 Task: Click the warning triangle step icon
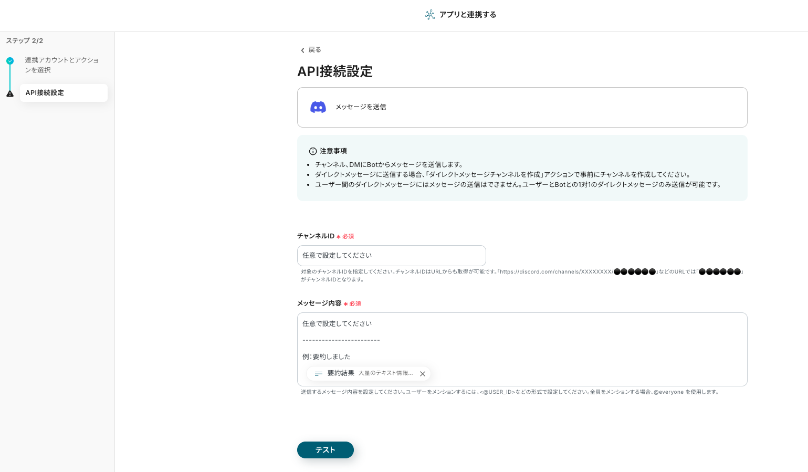click(10, 93)
